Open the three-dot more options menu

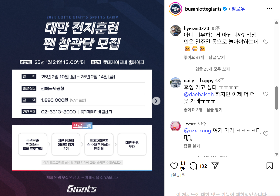tap(270, 9)
